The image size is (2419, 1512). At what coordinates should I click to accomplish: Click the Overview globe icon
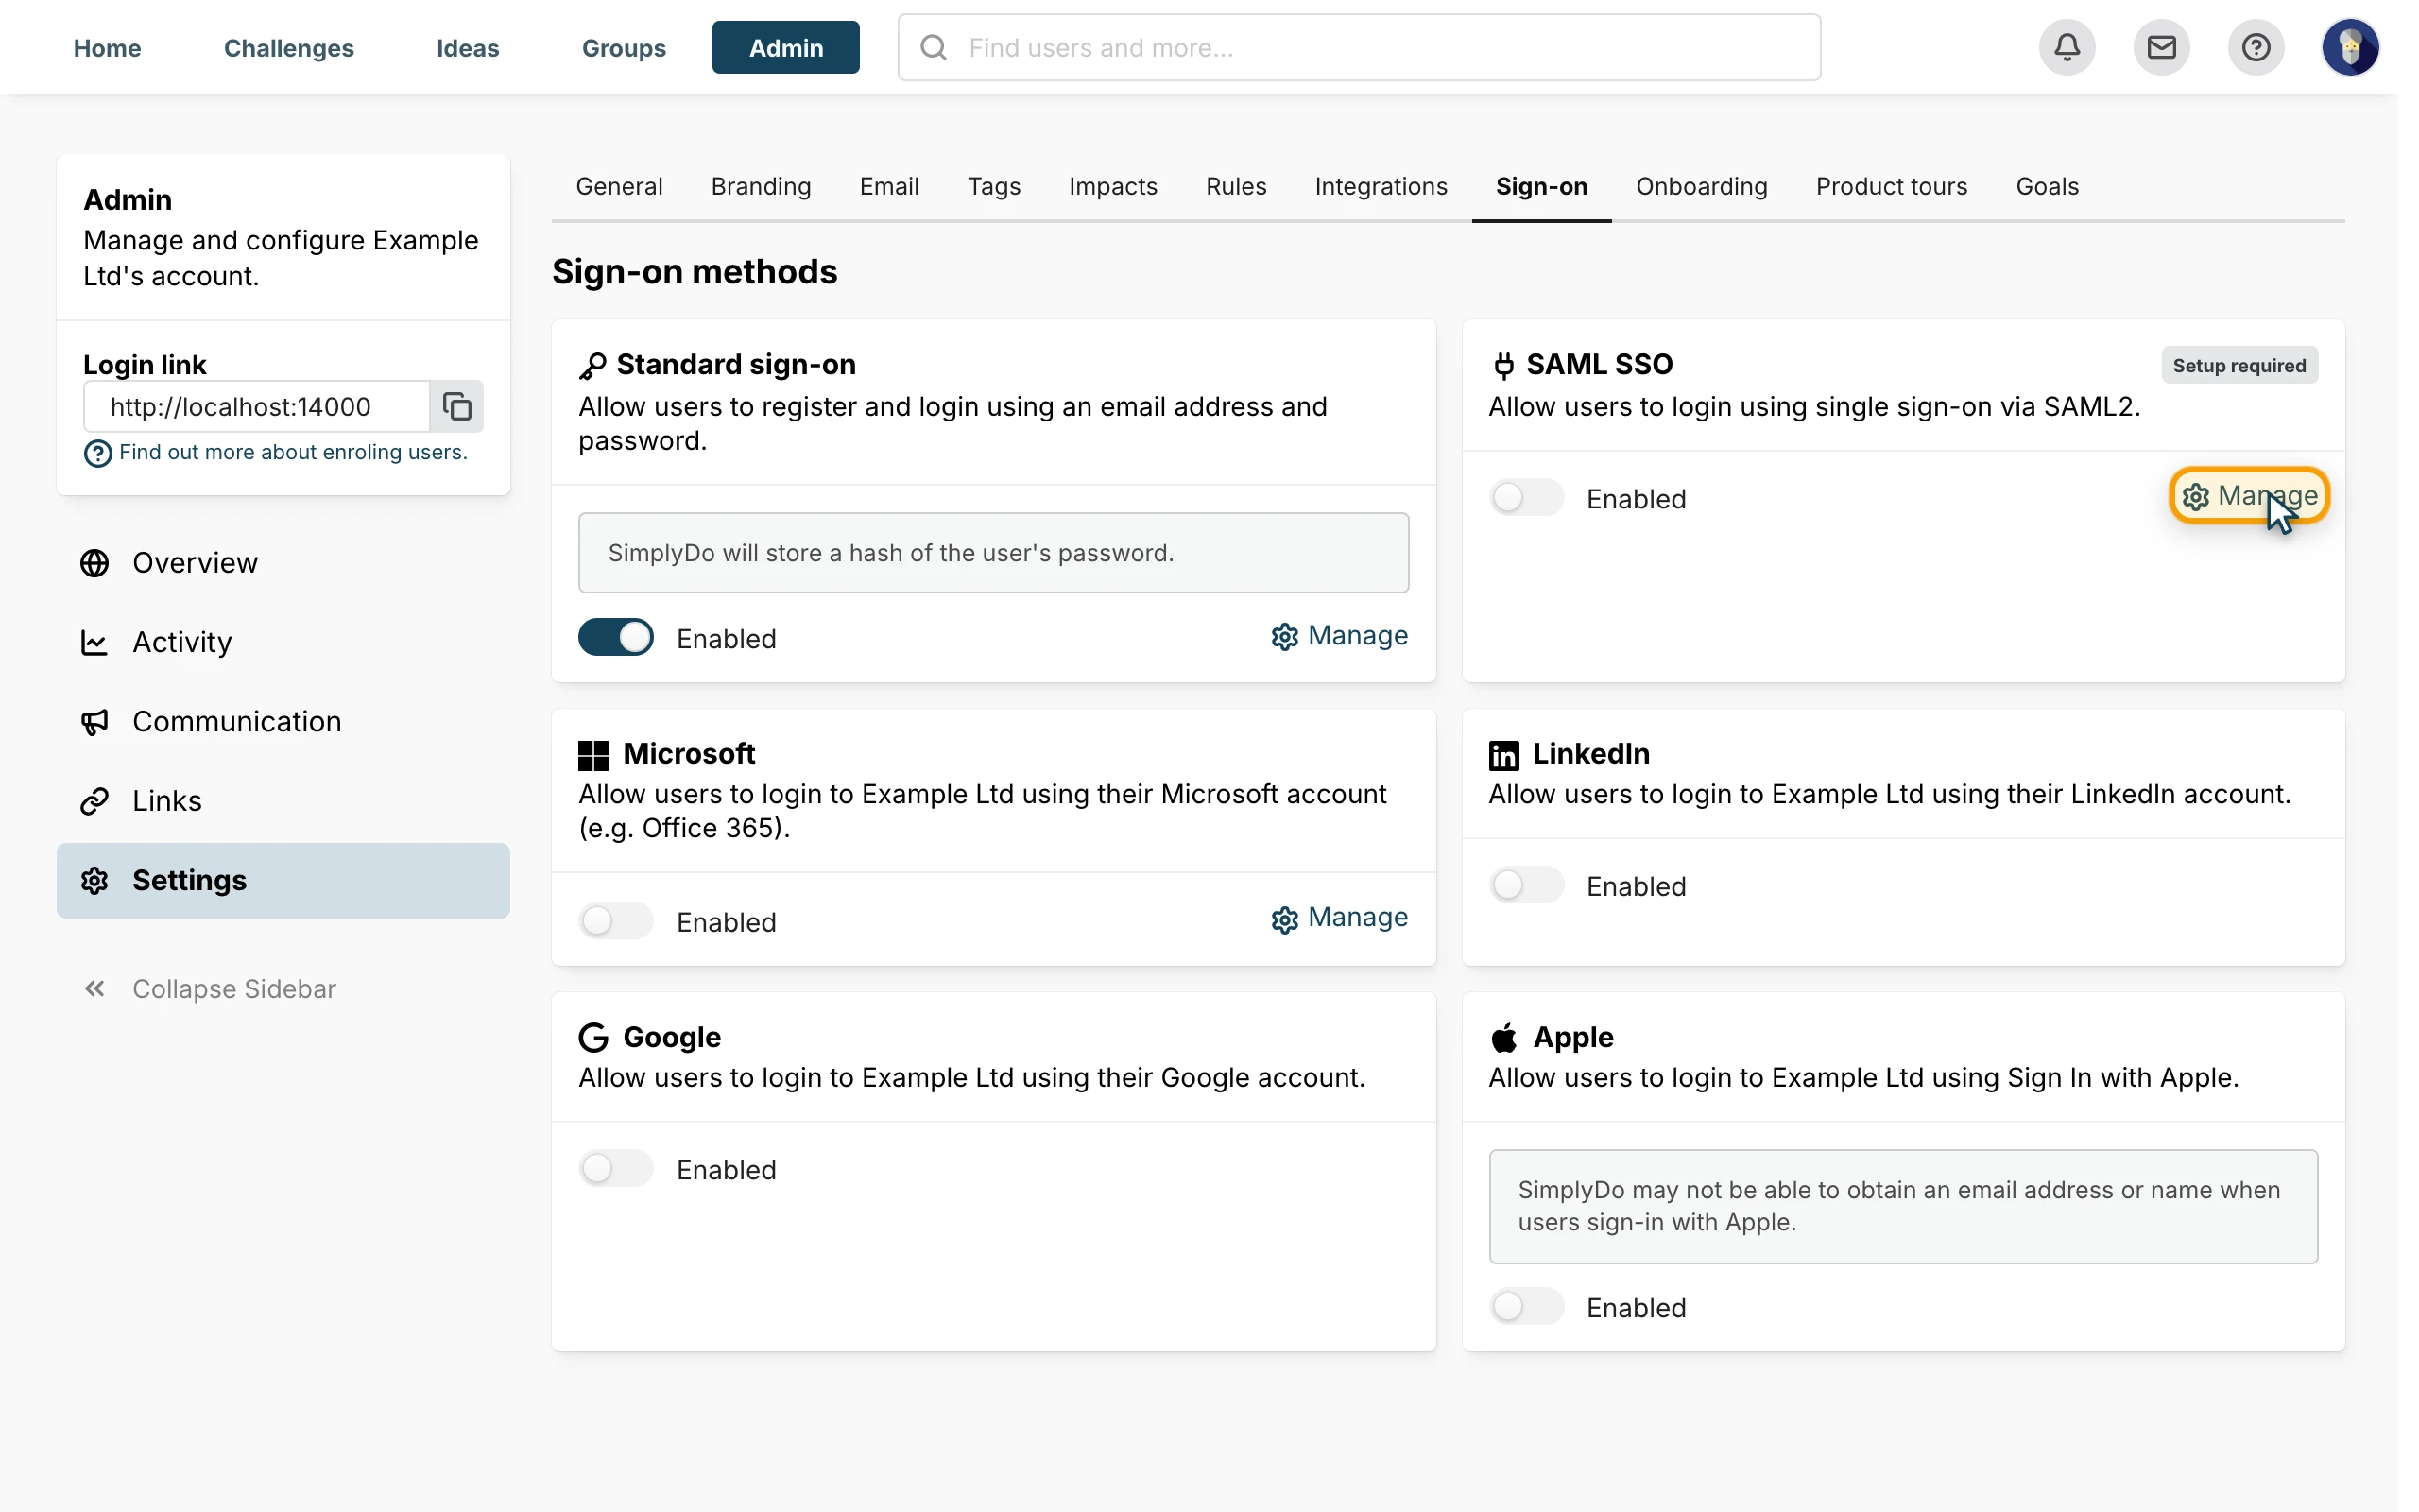tap(94, 563)
